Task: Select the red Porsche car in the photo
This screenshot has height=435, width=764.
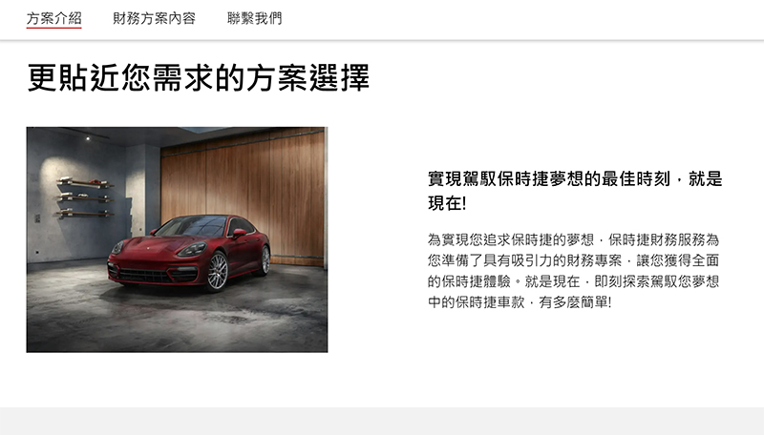Action: tap(189, 252)
